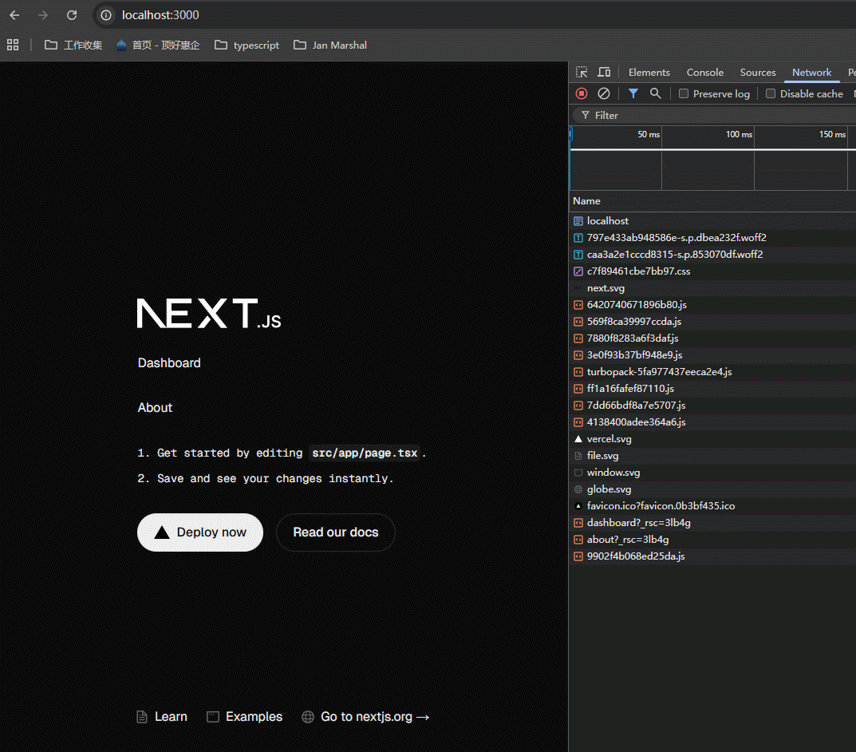Stop recording network log
The height and width of the screenshot is (752, 856).
tap(582, 93)
